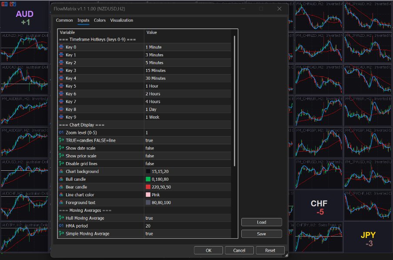
Task: Click the enum icon beside Key 6
Action: [x=61, y=94]
